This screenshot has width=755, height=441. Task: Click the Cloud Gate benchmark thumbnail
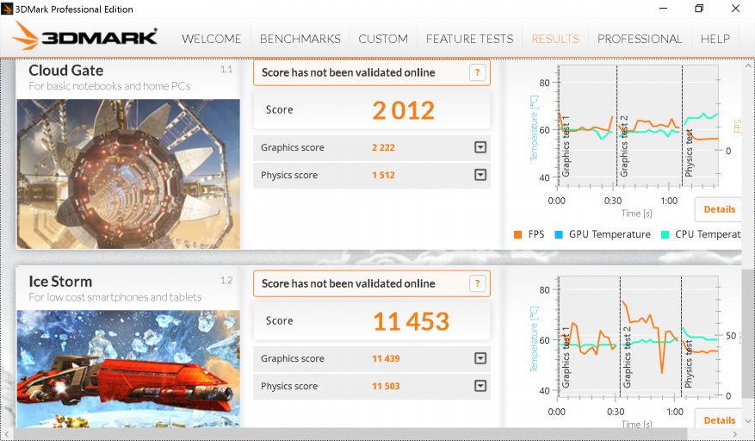[x=128, y=174]
